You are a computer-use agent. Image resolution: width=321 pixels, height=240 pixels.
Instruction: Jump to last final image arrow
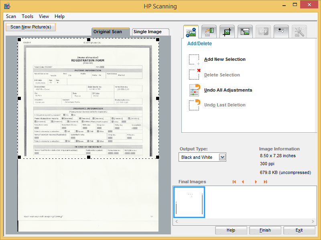[x=265, y=182]
